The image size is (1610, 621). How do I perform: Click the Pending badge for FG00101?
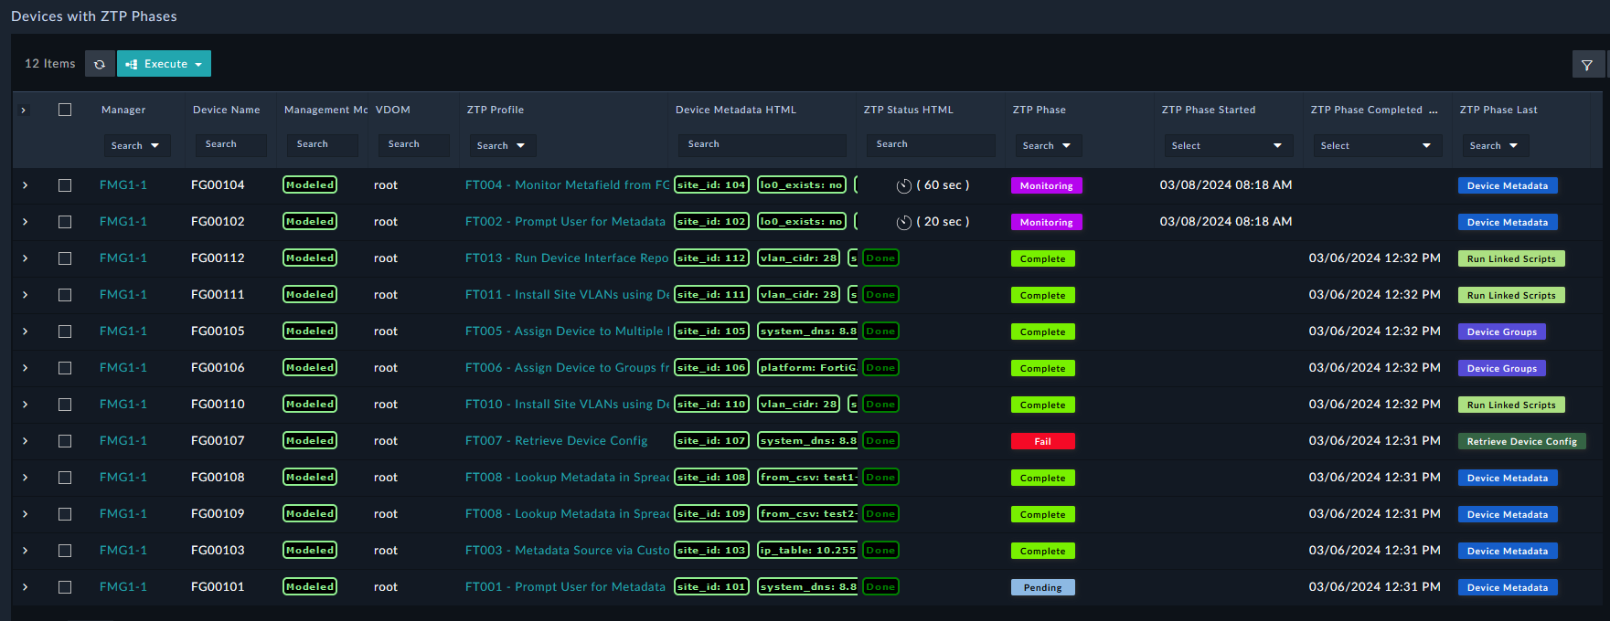[1043, 587]
